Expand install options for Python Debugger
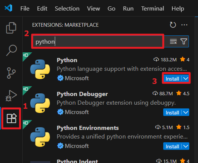The height and width of the screenshot is (163, 198). (186, 112)
